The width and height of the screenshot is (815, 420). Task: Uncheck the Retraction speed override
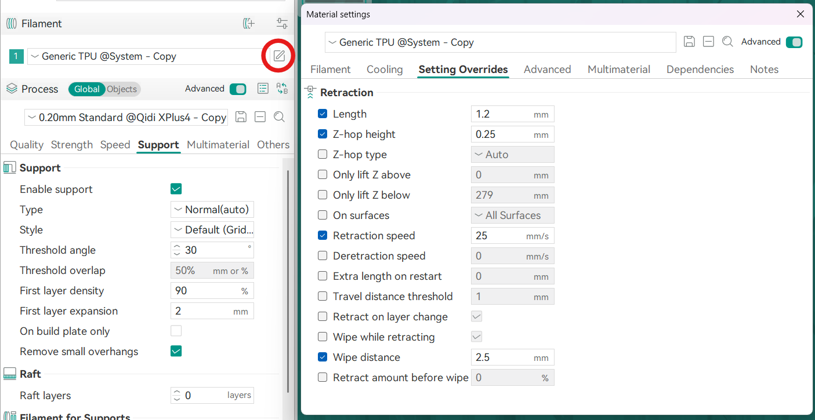click(323, 236)
